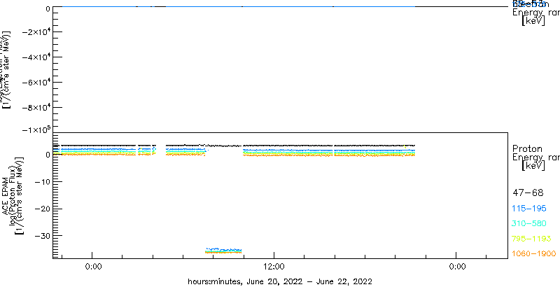Click the June 20-22, 2022 date caption
This screenshot has height=287, width=560.
click(280, 281)
